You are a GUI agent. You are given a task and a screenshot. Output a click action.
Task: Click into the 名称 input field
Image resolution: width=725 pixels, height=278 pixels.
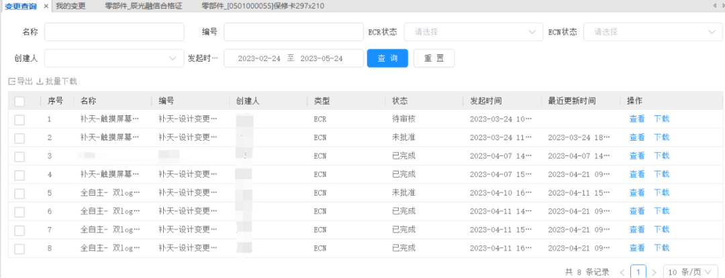pos(114,32)
